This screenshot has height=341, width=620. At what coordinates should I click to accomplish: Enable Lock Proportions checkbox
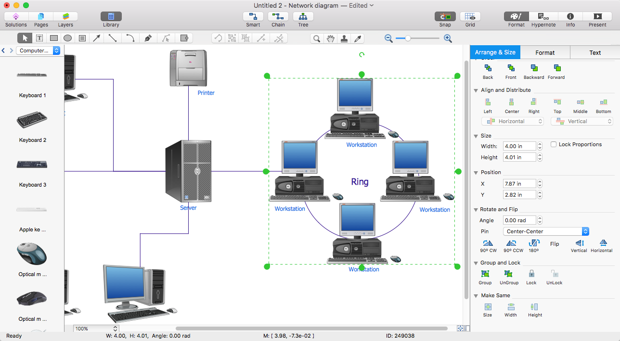pos(554,144)
